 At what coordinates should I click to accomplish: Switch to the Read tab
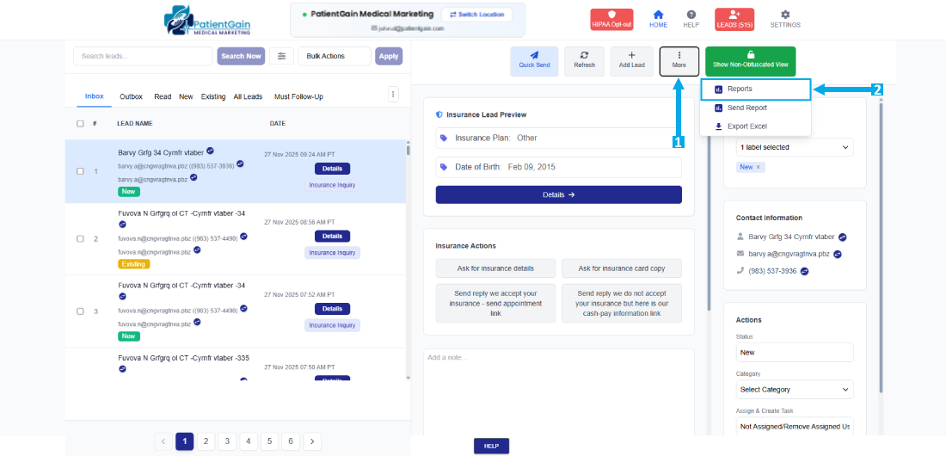tap(163, 96)
